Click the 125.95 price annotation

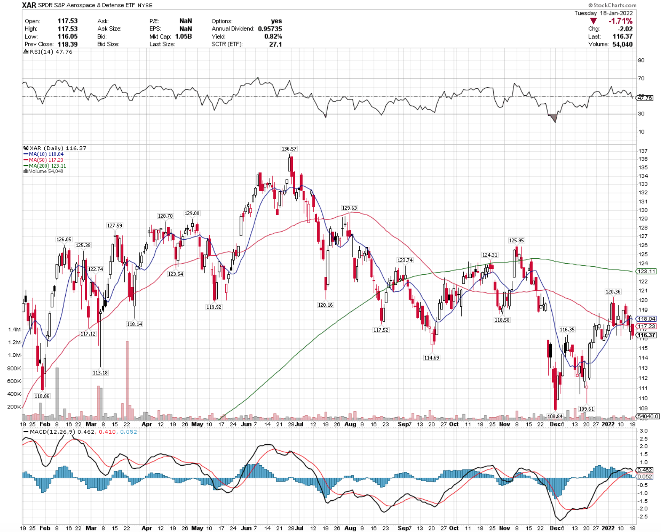517,240
